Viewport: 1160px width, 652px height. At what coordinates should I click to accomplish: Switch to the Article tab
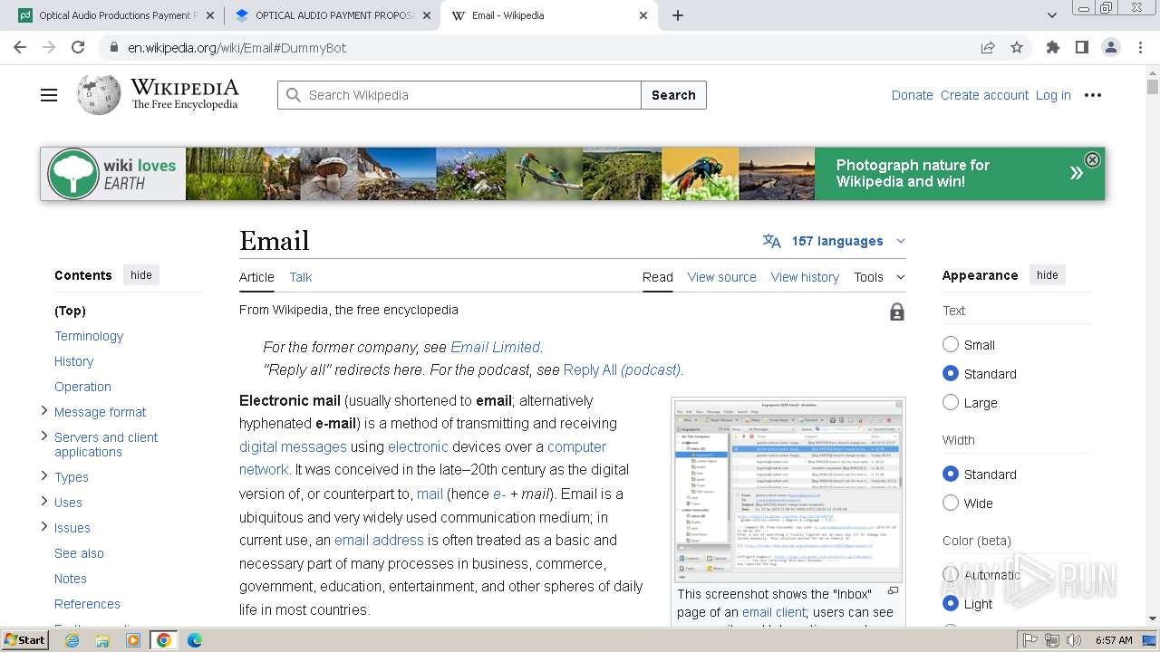pos(256,277)
